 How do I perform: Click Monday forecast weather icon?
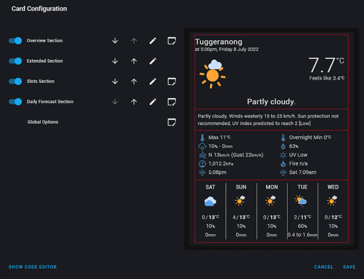coord(271,201)
